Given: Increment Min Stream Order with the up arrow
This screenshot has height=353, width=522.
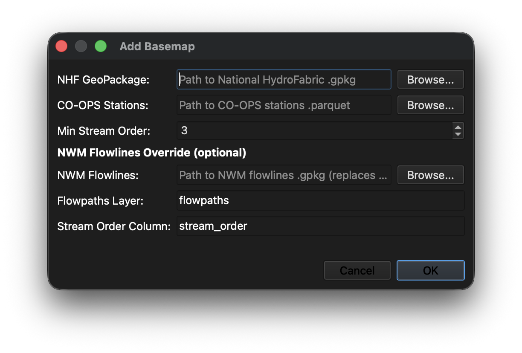Looking at the screenshot, I should [x=458, y=127].
